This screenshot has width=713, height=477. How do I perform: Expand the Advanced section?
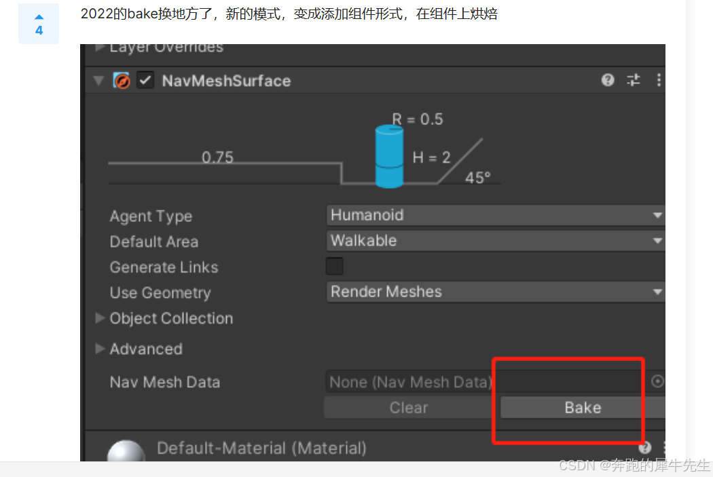tap(100, 349)
